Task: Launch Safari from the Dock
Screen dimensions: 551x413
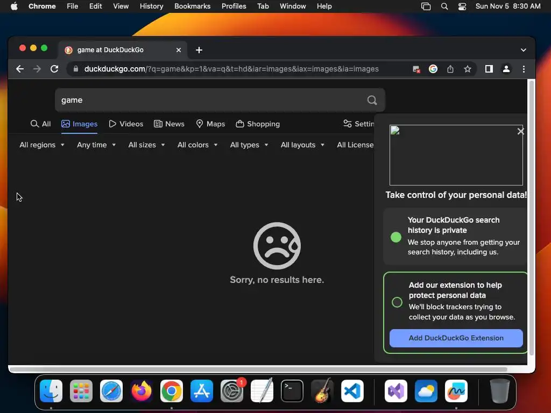Action: point(111,391)
